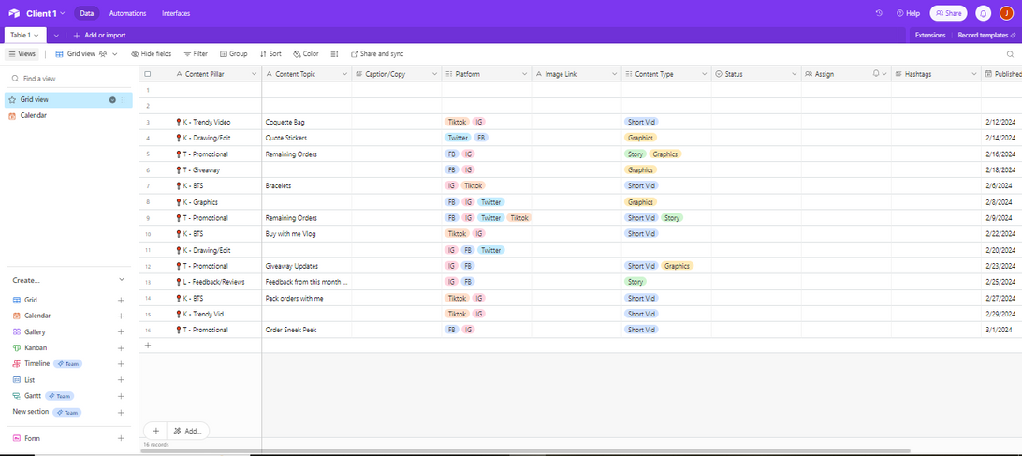Click the Coquette Bag cell

(307, 122)
